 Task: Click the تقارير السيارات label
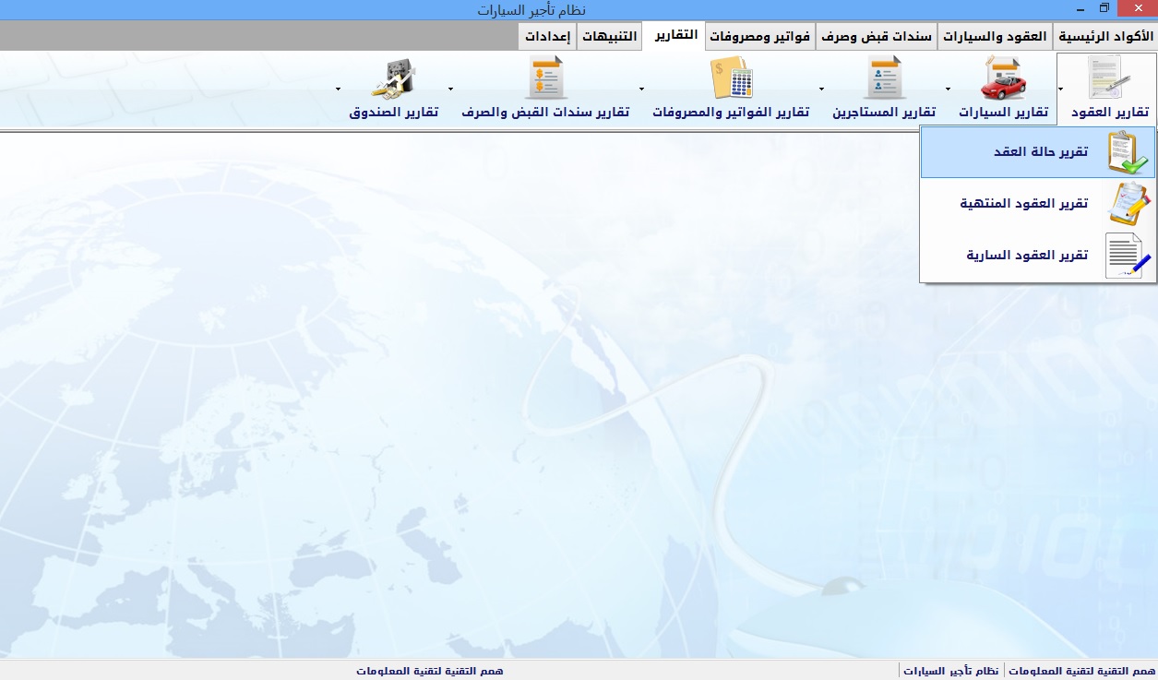coord(1004,113)
